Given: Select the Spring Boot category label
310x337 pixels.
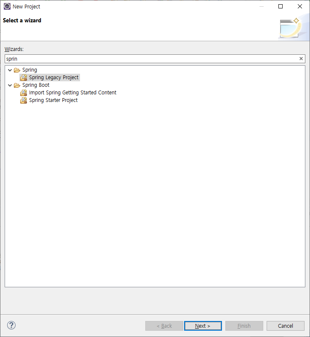Looking at the screenshot, I should 36,85.
